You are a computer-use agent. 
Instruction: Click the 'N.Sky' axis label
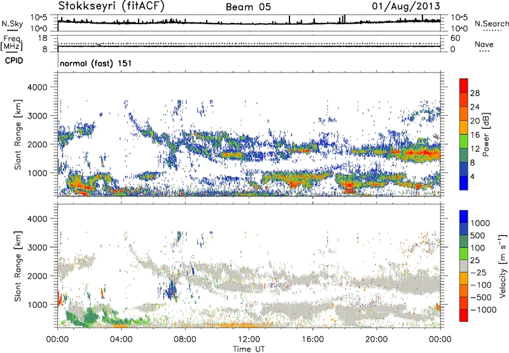(x=12, y=24)
